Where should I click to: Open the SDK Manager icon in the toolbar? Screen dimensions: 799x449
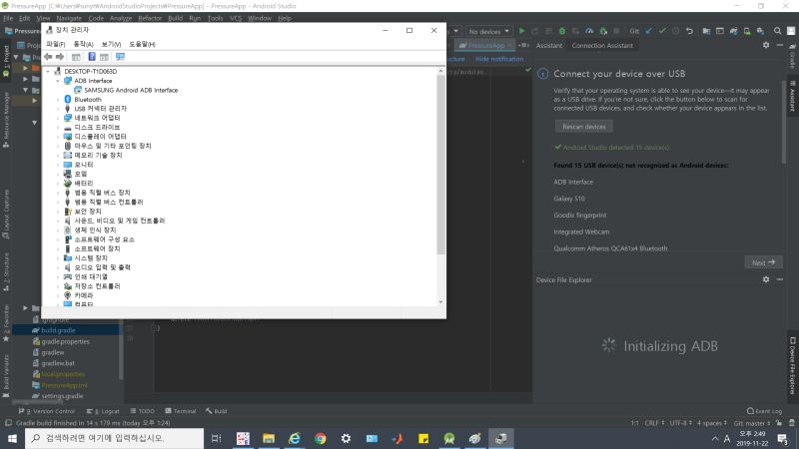760,31
